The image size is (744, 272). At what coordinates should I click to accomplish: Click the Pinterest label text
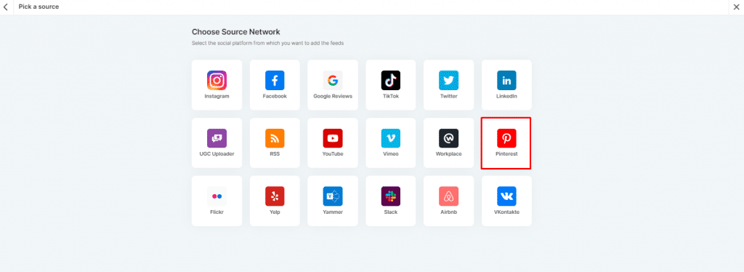tap(506, 153)
